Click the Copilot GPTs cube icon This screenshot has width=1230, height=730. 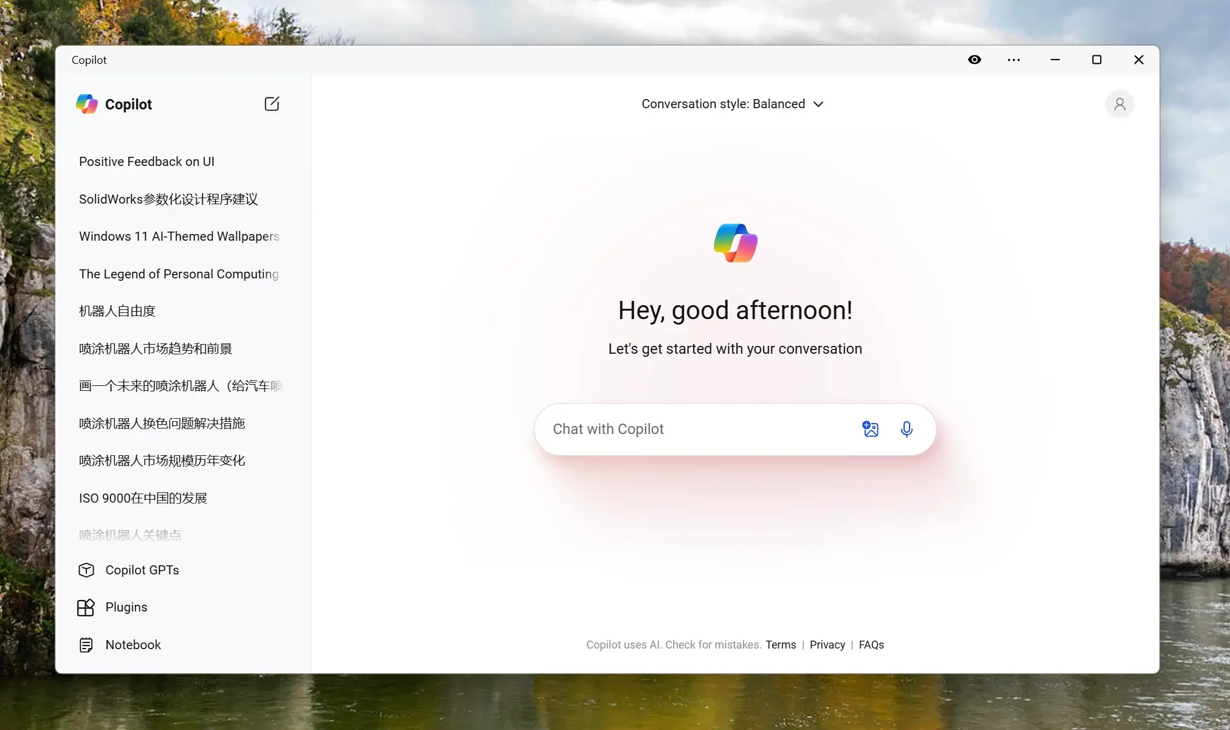[x=86, y=570]
